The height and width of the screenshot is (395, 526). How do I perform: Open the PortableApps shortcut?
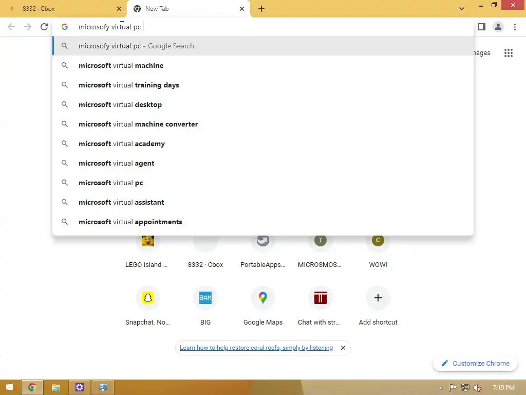(263, 252)
